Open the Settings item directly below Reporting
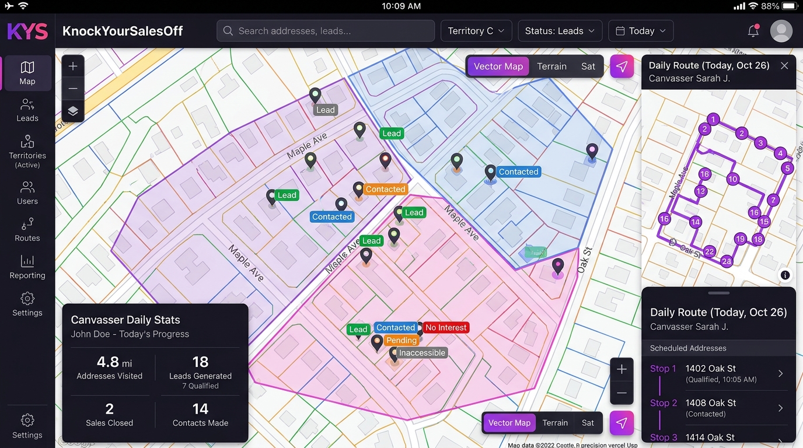 click(27, 304)
